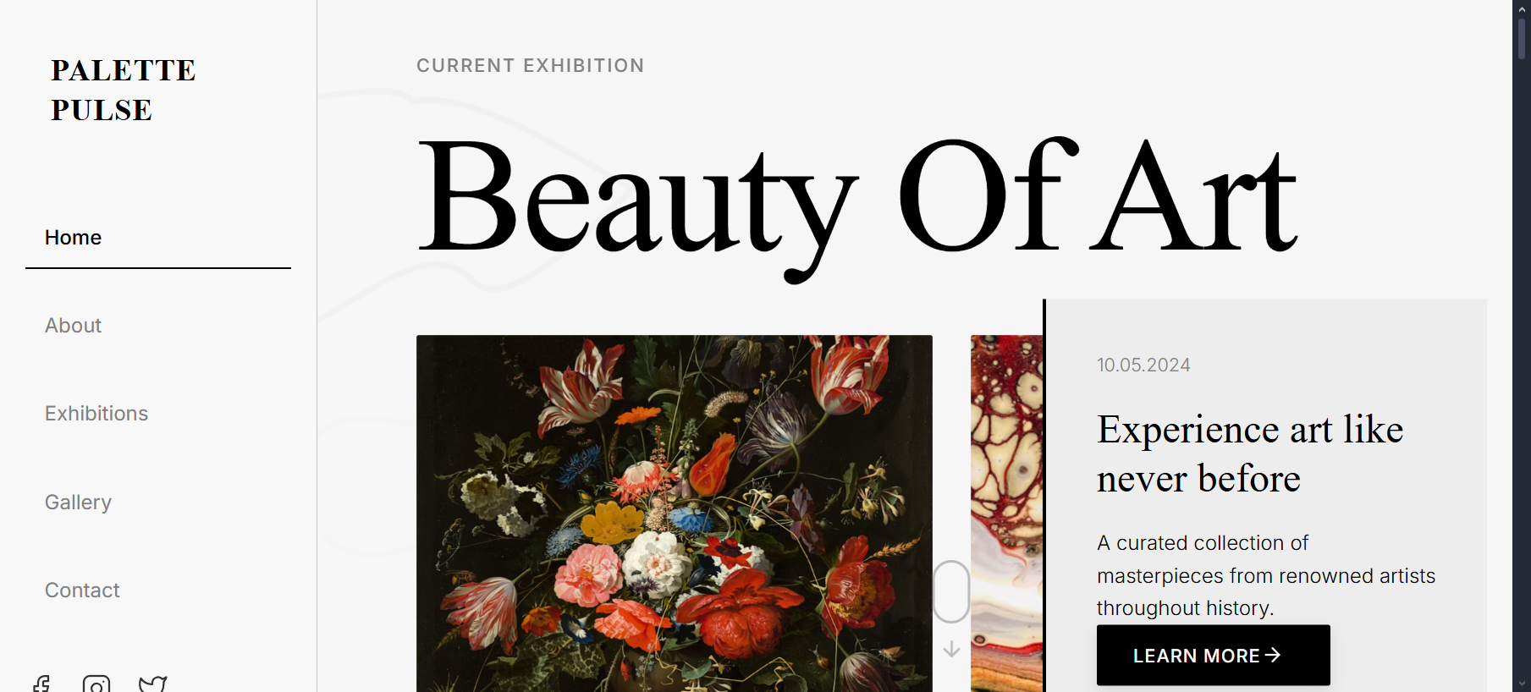Click the scrollbar up arrow
Screen dimensions: 1531x692
click(x=1522, y=8)
